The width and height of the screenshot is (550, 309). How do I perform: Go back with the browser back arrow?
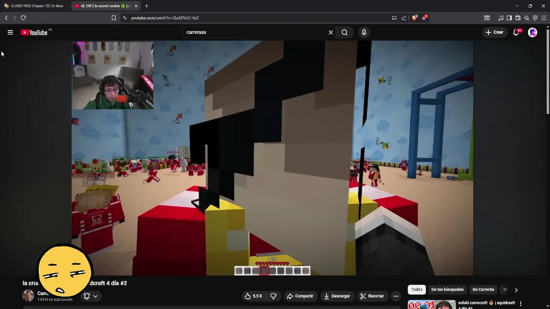pyautogui.click(x=6, y=18)
